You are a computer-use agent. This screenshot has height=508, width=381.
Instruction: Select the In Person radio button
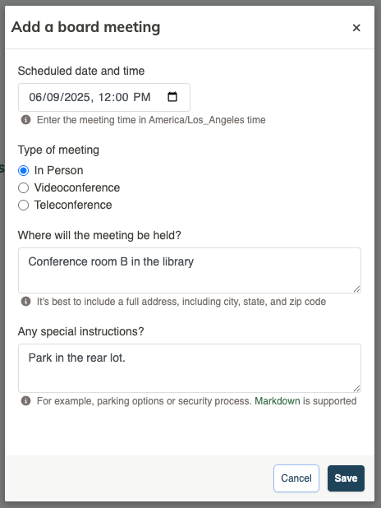point(23,170)
